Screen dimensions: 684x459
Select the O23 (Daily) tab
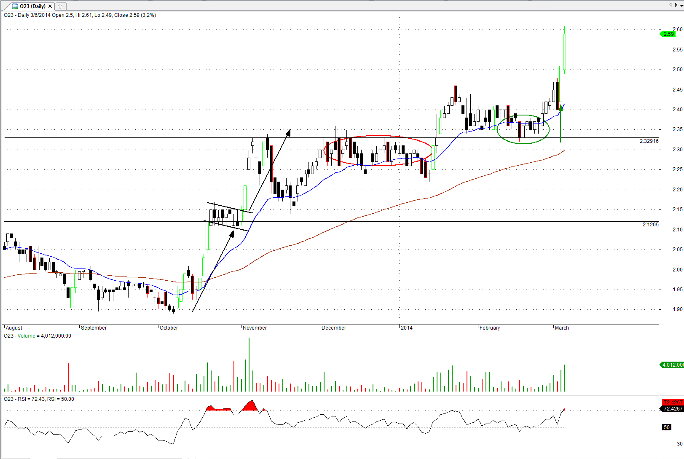32,6
